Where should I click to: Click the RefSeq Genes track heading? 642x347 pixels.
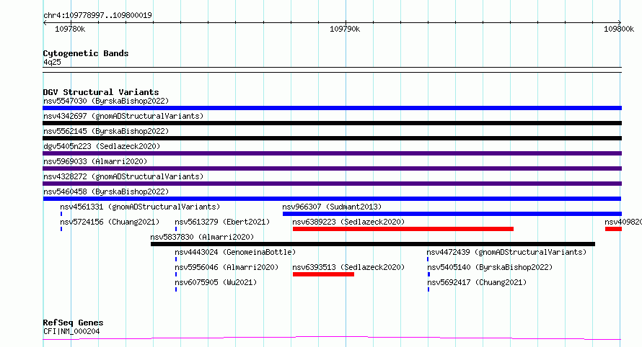coord(73,323)
